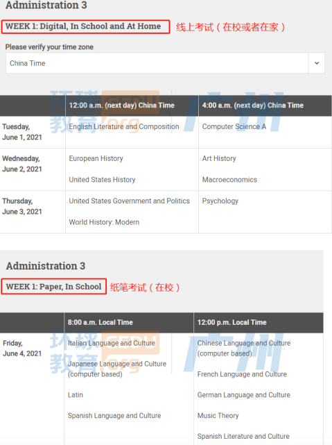This screenshot has height=445, width=332.
Task: Select Chinese Language and Culture exam
Action: pos(244,349)
